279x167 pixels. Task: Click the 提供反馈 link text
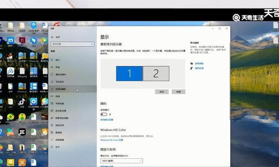click(199, 68)
